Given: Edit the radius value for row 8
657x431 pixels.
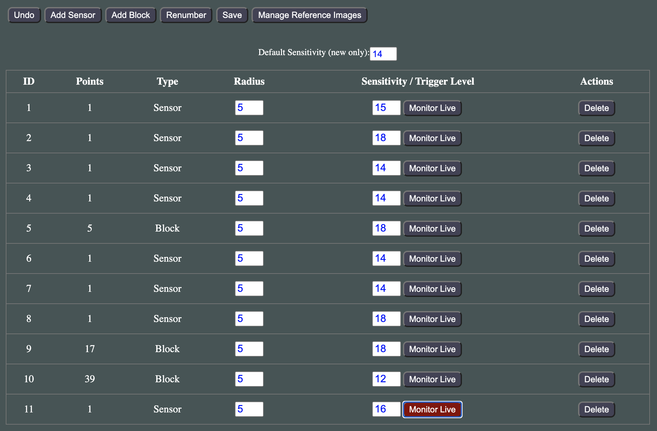Looking at the screenshot, I should [249, 319].
